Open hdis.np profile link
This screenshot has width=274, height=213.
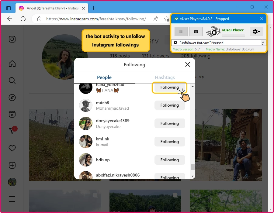pyautogui.click(x=103, y=160)
